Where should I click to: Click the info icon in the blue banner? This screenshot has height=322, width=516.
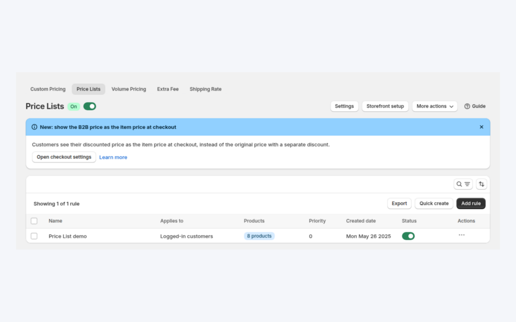click(34, 127)
